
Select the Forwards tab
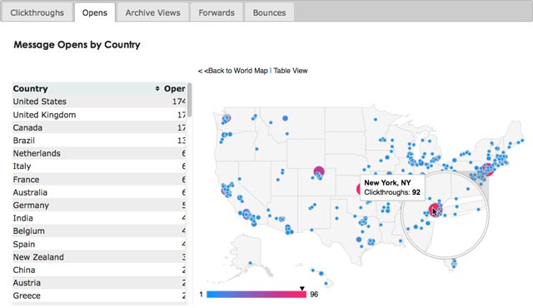tap(217, 12)
